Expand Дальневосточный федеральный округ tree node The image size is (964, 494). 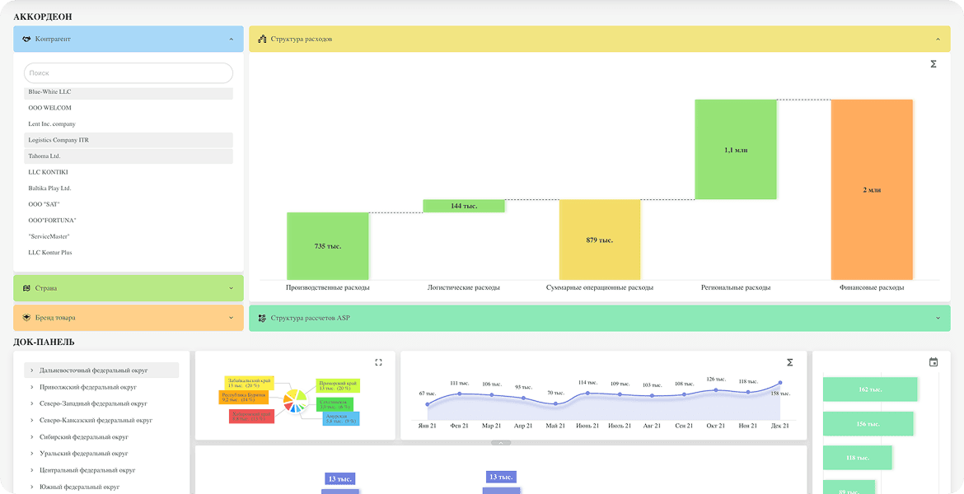(32, 370)
